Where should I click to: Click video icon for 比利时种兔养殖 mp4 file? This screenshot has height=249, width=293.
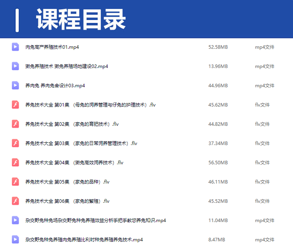15,239
